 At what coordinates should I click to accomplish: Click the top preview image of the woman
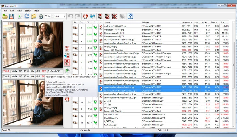[x=33, y=45]
